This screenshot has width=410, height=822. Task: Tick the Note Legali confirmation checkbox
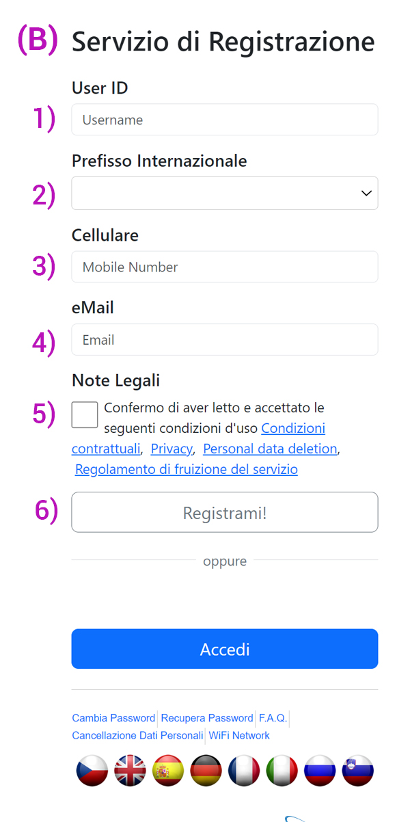[x=85, y=415]
